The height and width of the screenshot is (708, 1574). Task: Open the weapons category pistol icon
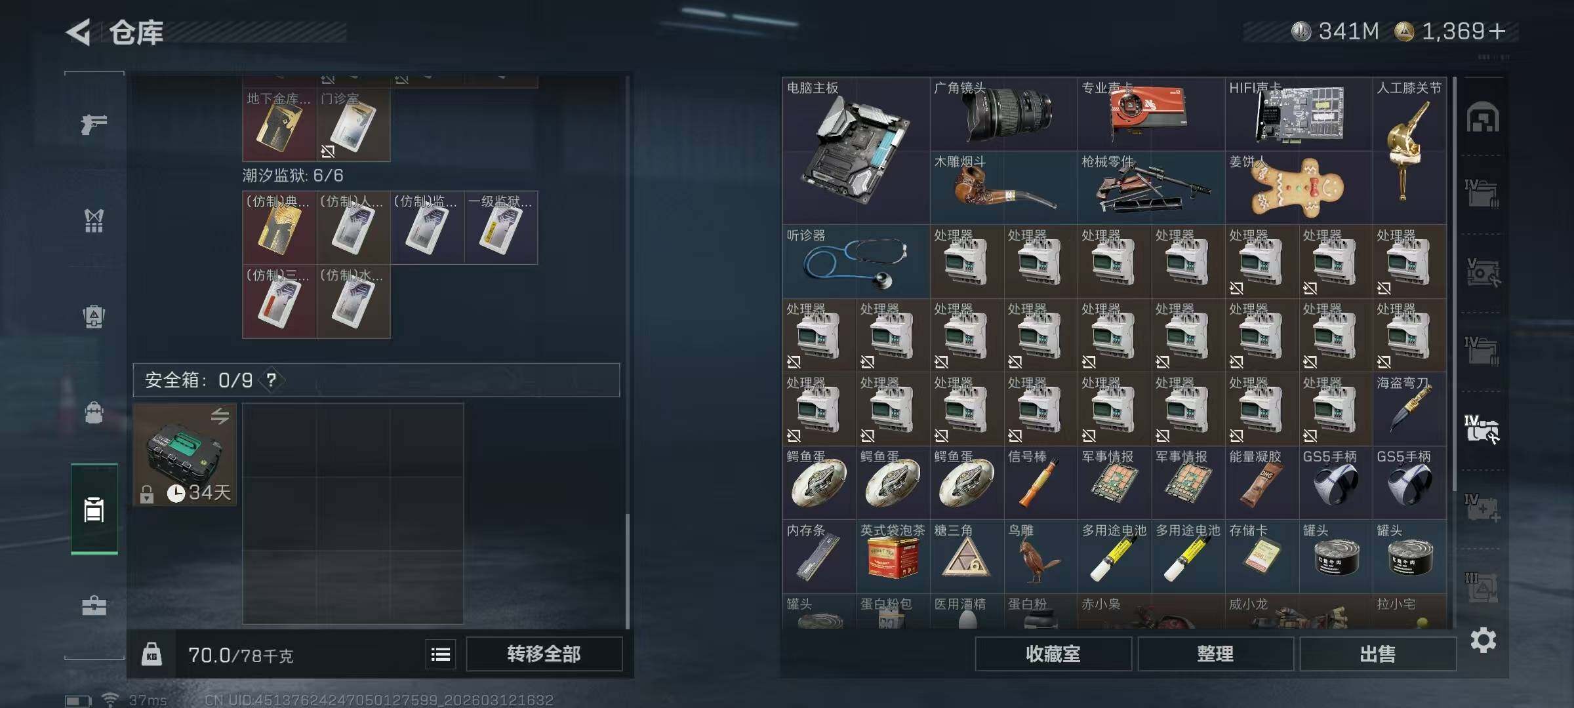tap(94, 123)
